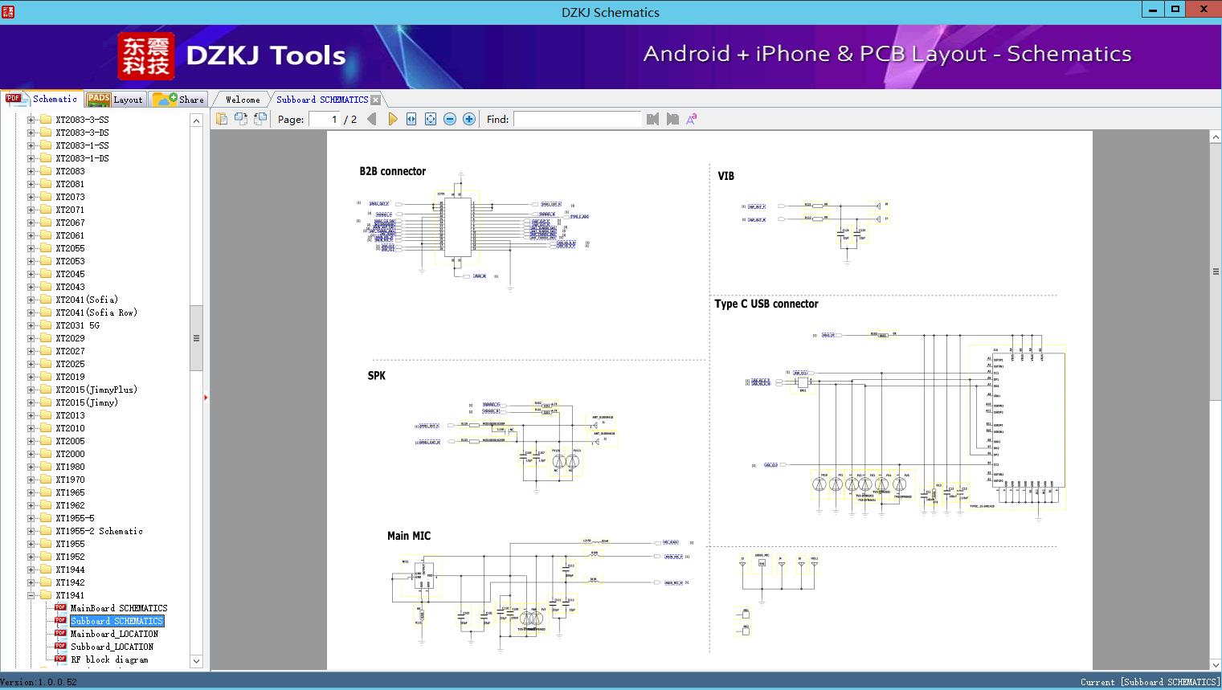Screen dimensions: 1222x690
Task: Fit whole page in view
Action: (431, 119)
